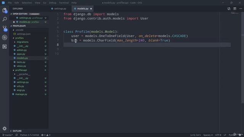Open urls.py in file tree
This screenshot has height=137, width=244.
(x=20, y=86)
